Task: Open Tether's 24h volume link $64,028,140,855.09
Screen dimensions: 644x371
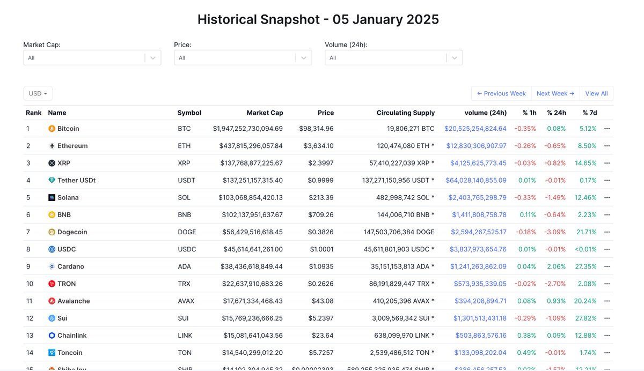Action: [475, 180]
